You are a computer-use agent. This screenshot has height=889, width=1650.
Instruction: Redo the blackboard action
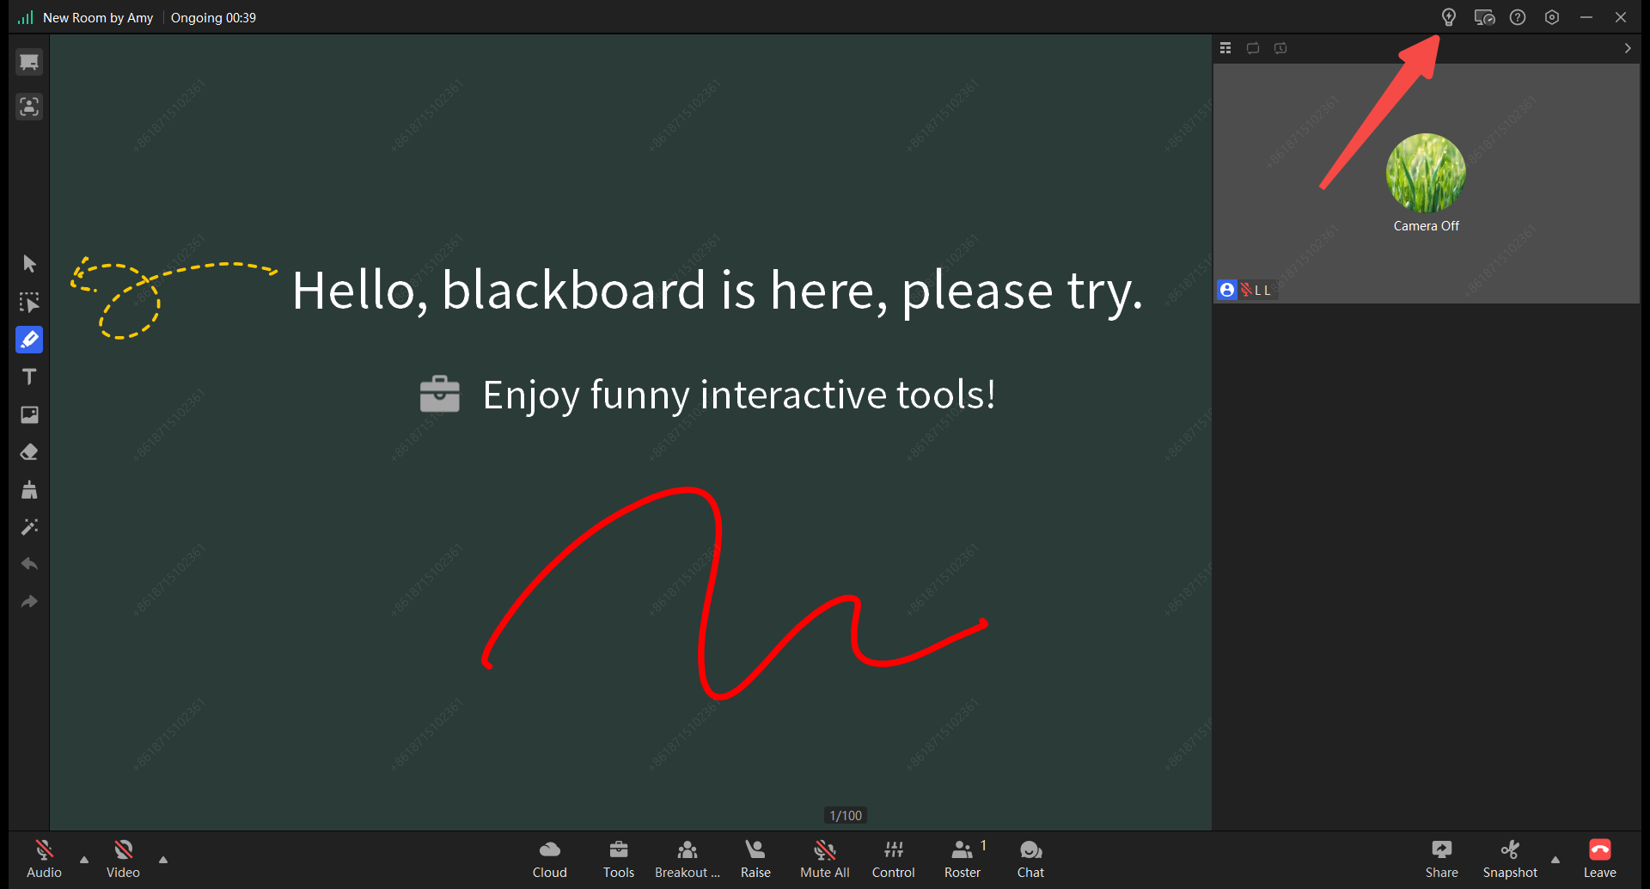point(29,602)
